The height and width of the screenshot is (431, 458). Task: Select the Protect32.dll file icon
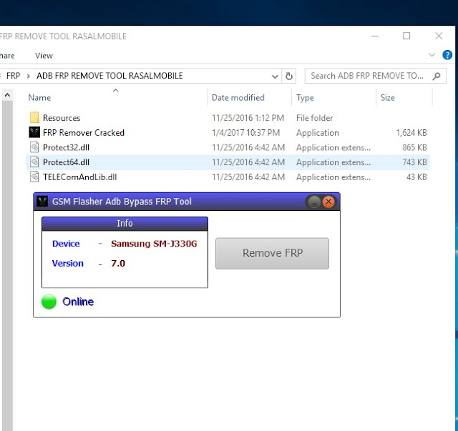click(x=34, y=147)
